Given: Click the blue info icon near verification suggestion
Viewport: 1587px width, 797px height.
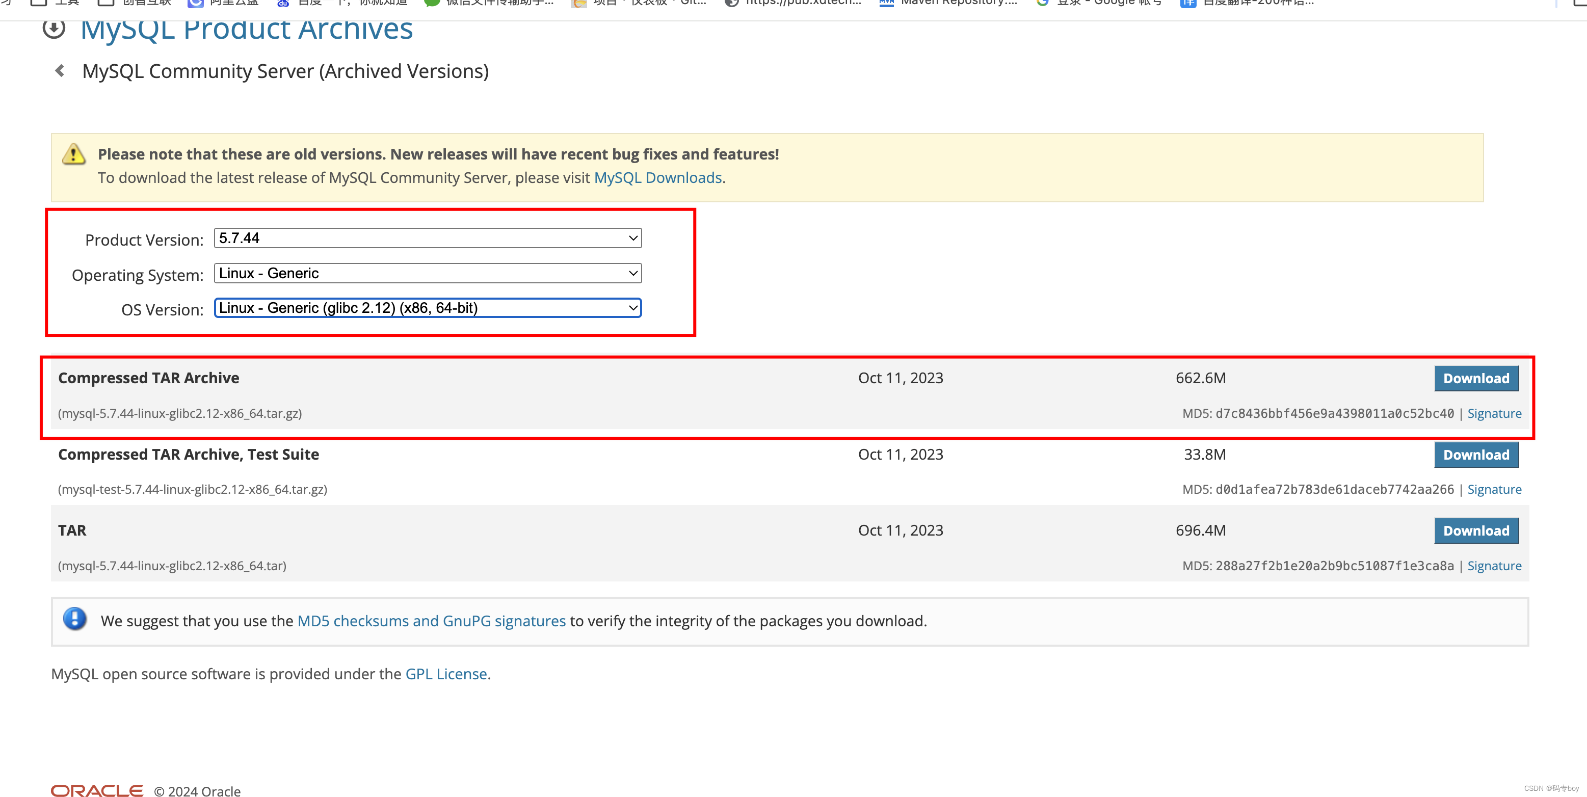Looking at the screenshot, I should (74, 620).
